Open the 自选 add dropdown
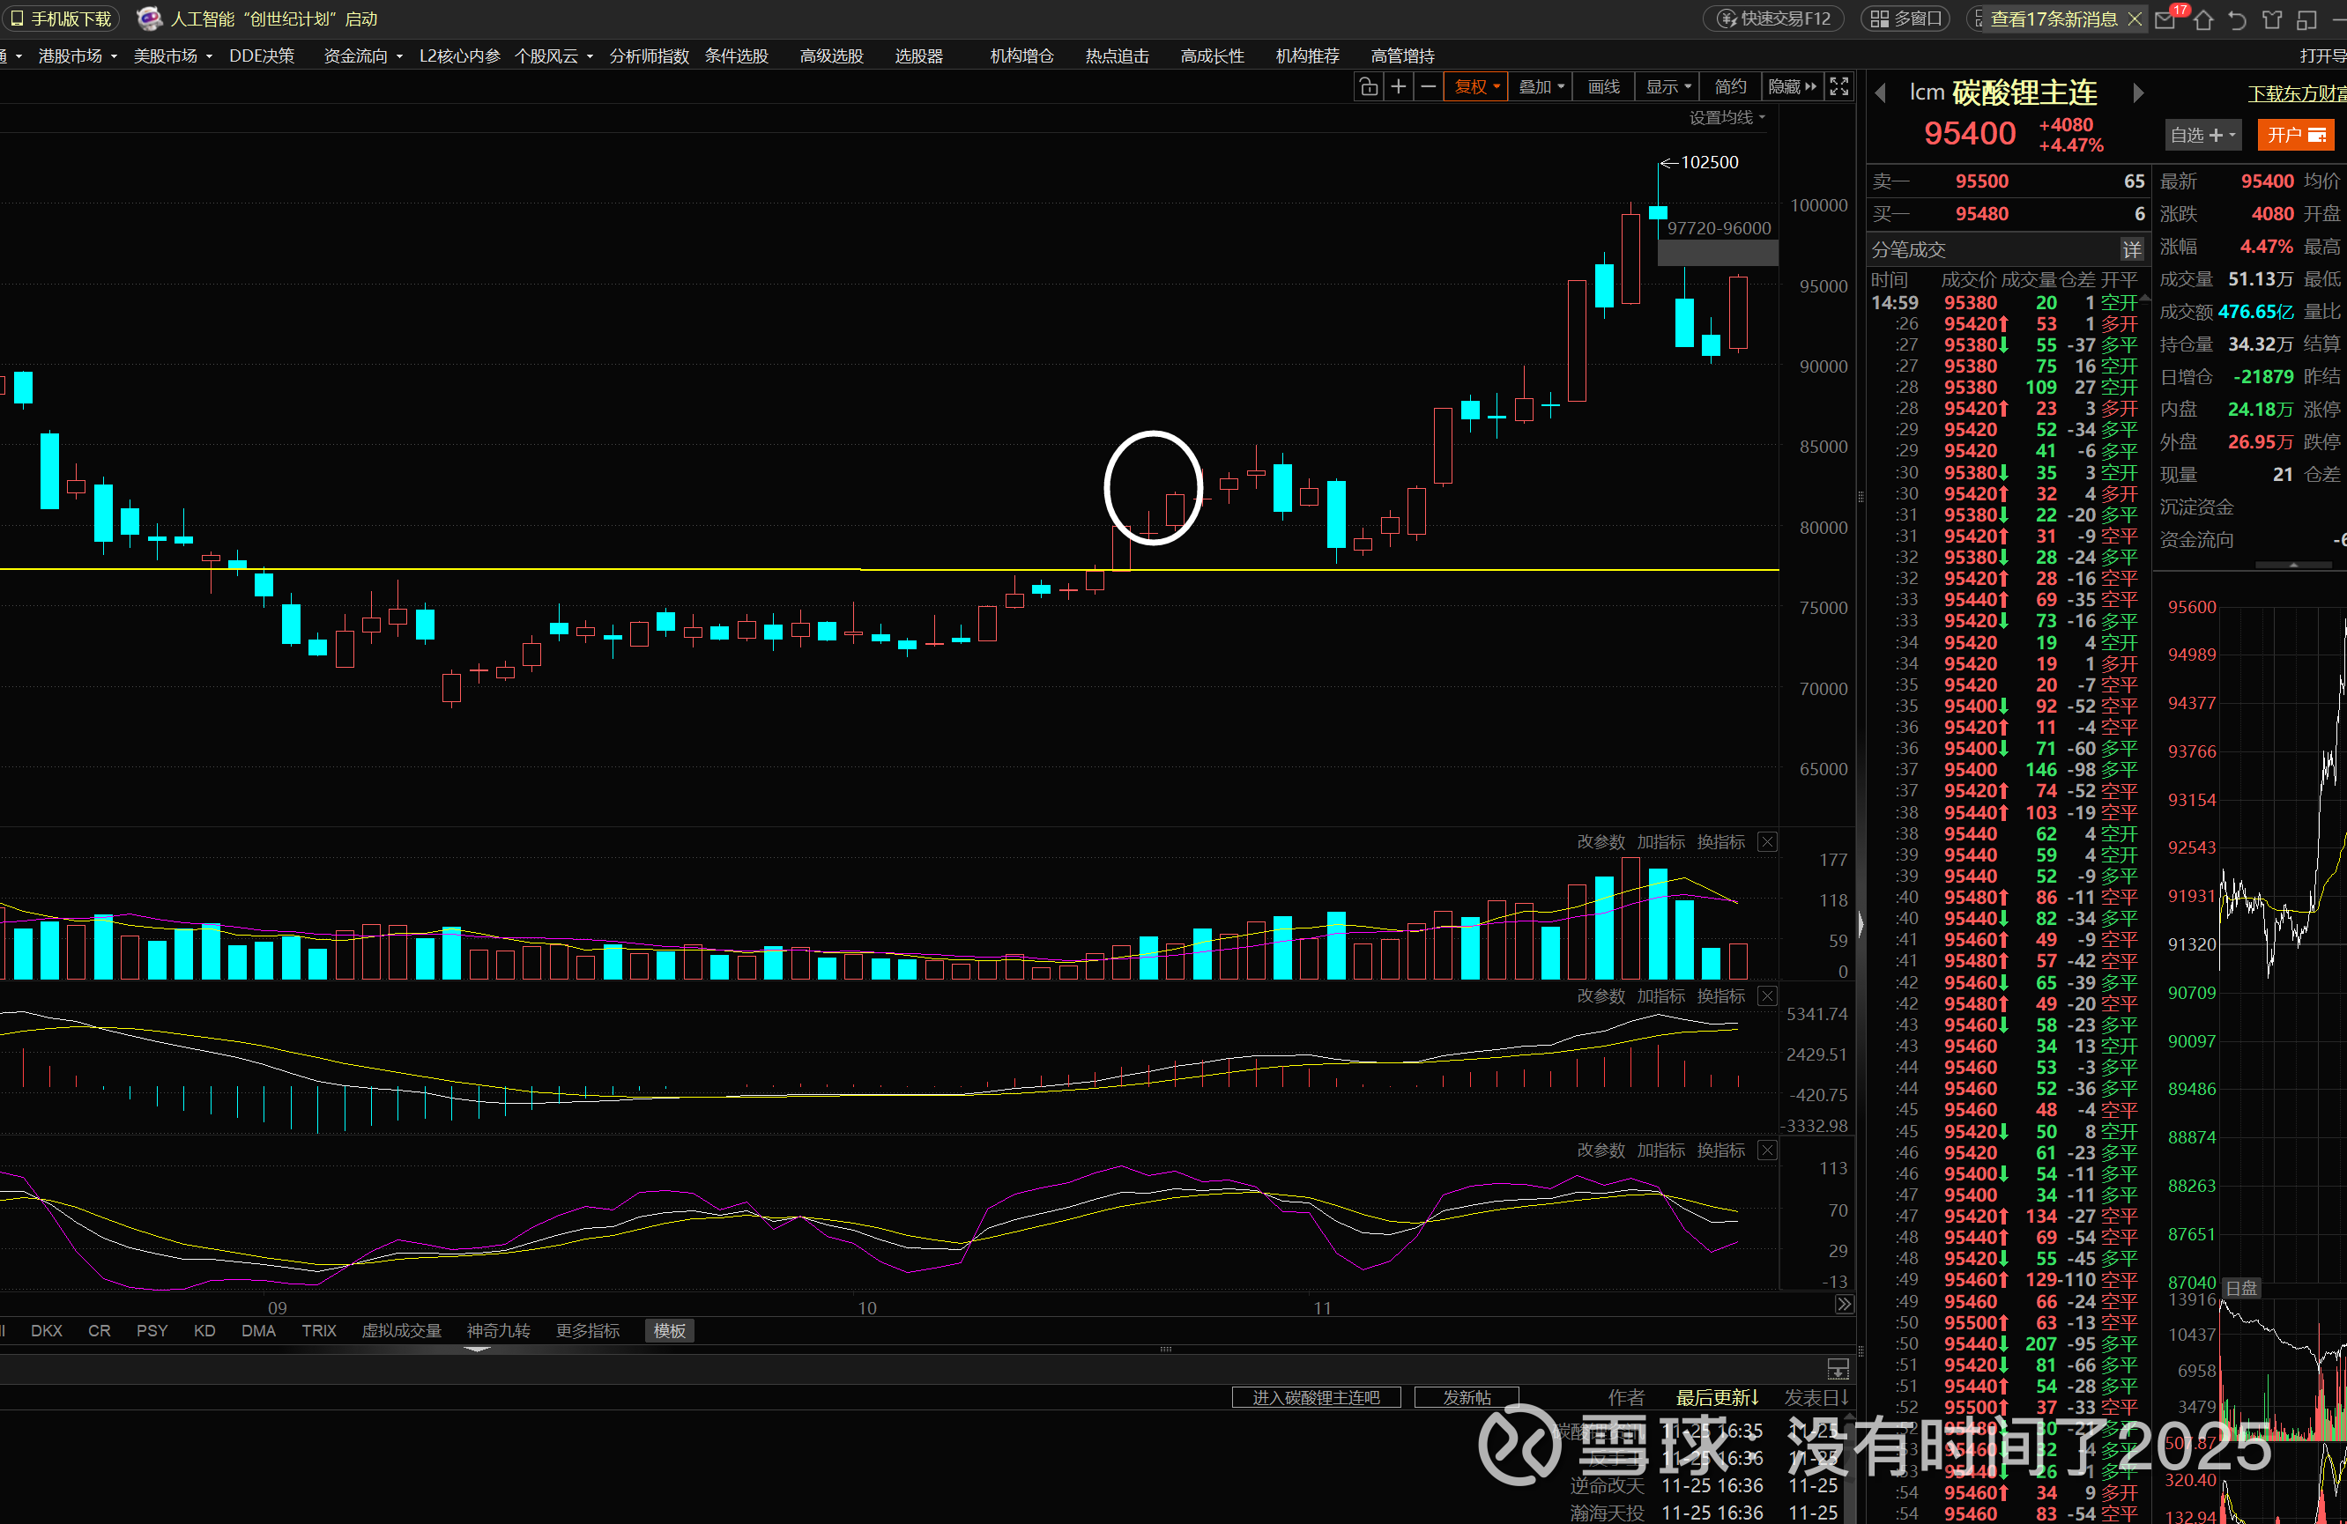Viewport: 2347px width, 1524px height. [2202, 135]
